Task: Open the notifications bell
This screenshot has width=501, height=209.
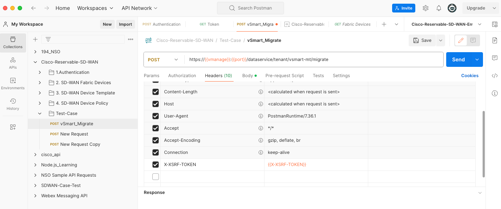Action: coord(439,8)
